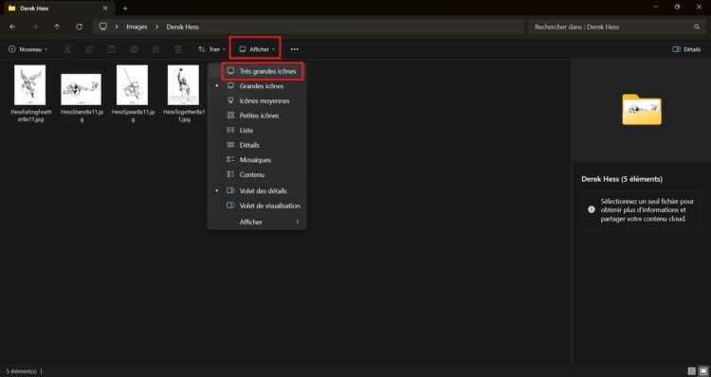Select HessSpear8x11.jpg thumbnail

tap(132, 85)
